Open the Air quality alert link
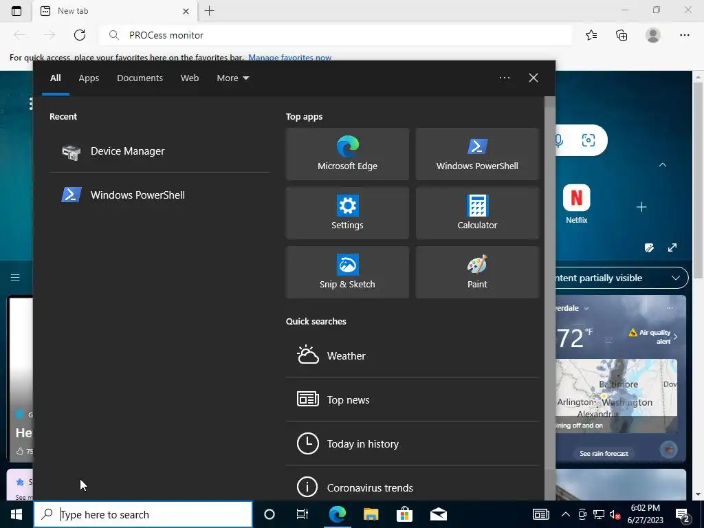Image resolution: width=704 pixels, height=528 pixels. [653, 335]
